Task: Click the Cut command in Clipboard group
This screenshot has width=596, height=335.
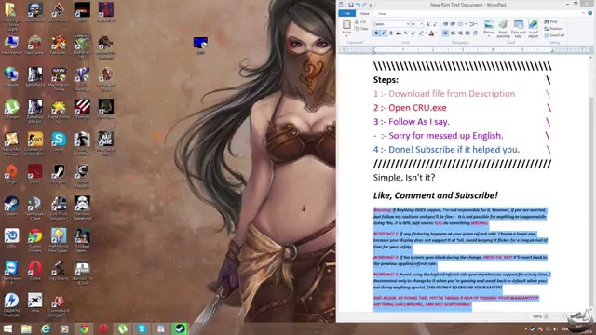Action: point(360,22)
